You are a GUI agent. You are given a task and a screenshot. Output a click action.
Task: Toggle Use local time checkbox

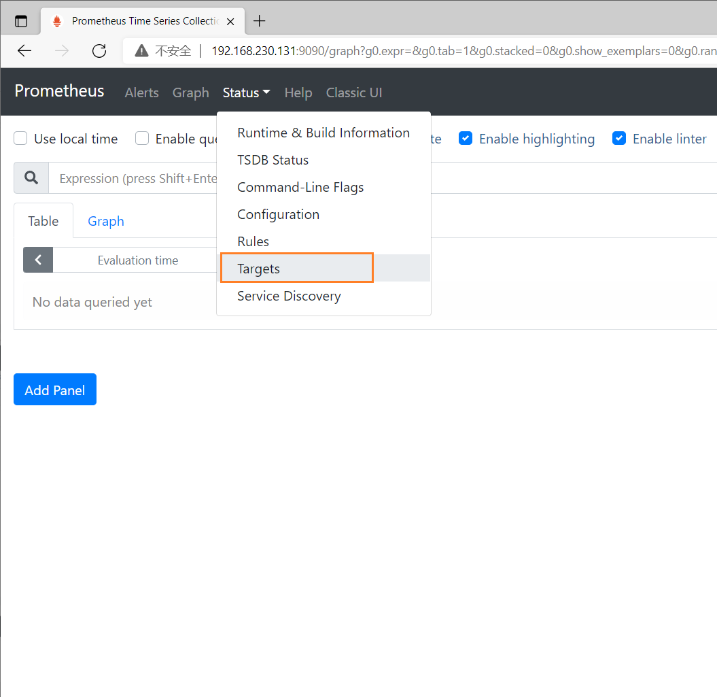coord(20,138)
